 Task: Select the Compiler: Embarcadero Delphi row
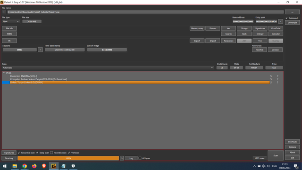pyautogui.click(x=140, y=79)
